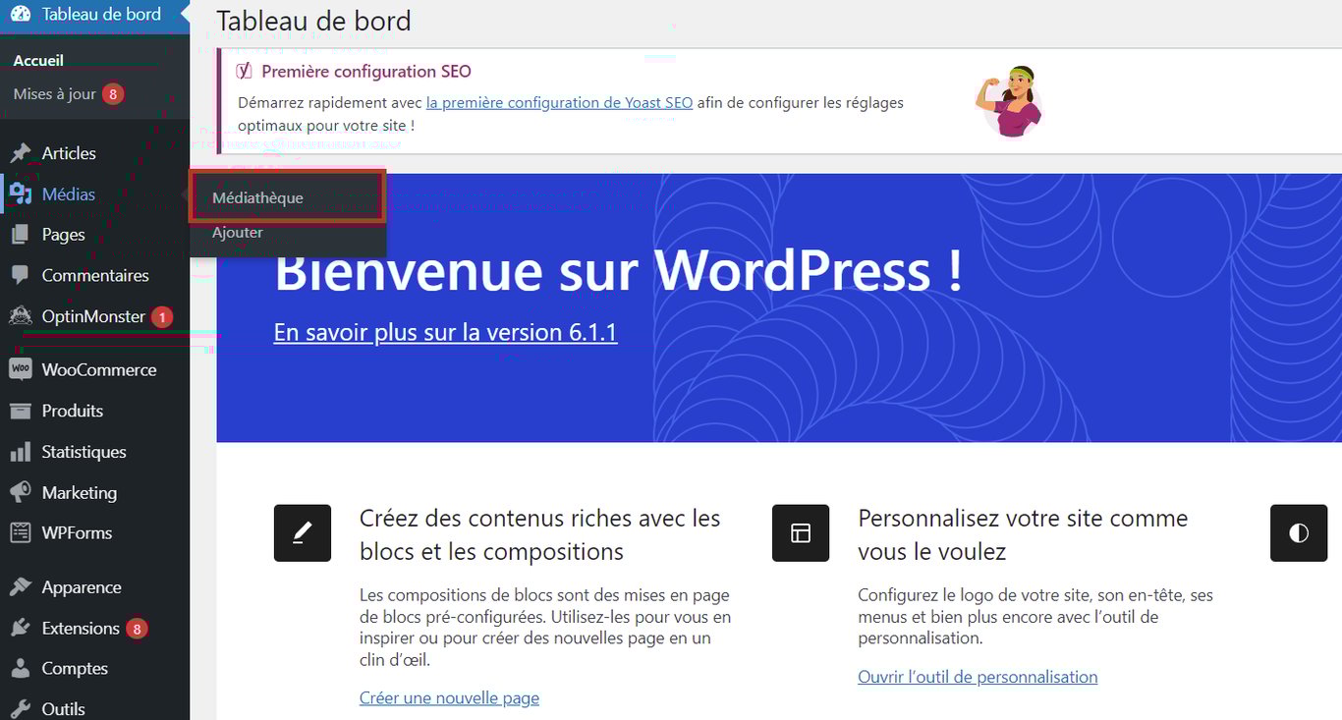This screenshot has height=720, width=1342.
Task: Click the Outils wrench icon
Action: [23, 709]
